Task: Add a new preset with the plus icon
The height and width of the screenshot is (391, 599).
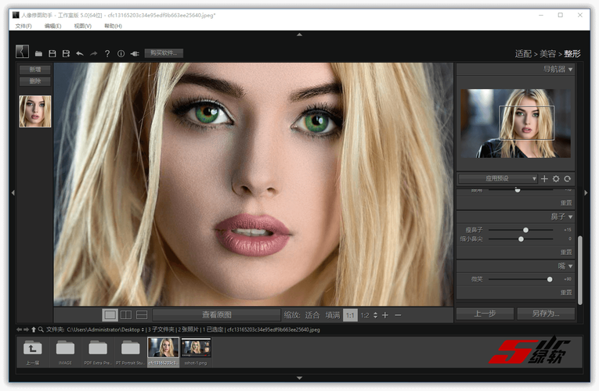Action: 544,178
